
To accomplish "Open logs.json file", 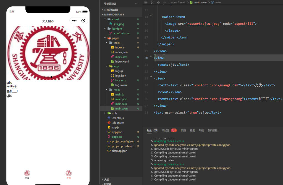I will [x=120, y=76].
